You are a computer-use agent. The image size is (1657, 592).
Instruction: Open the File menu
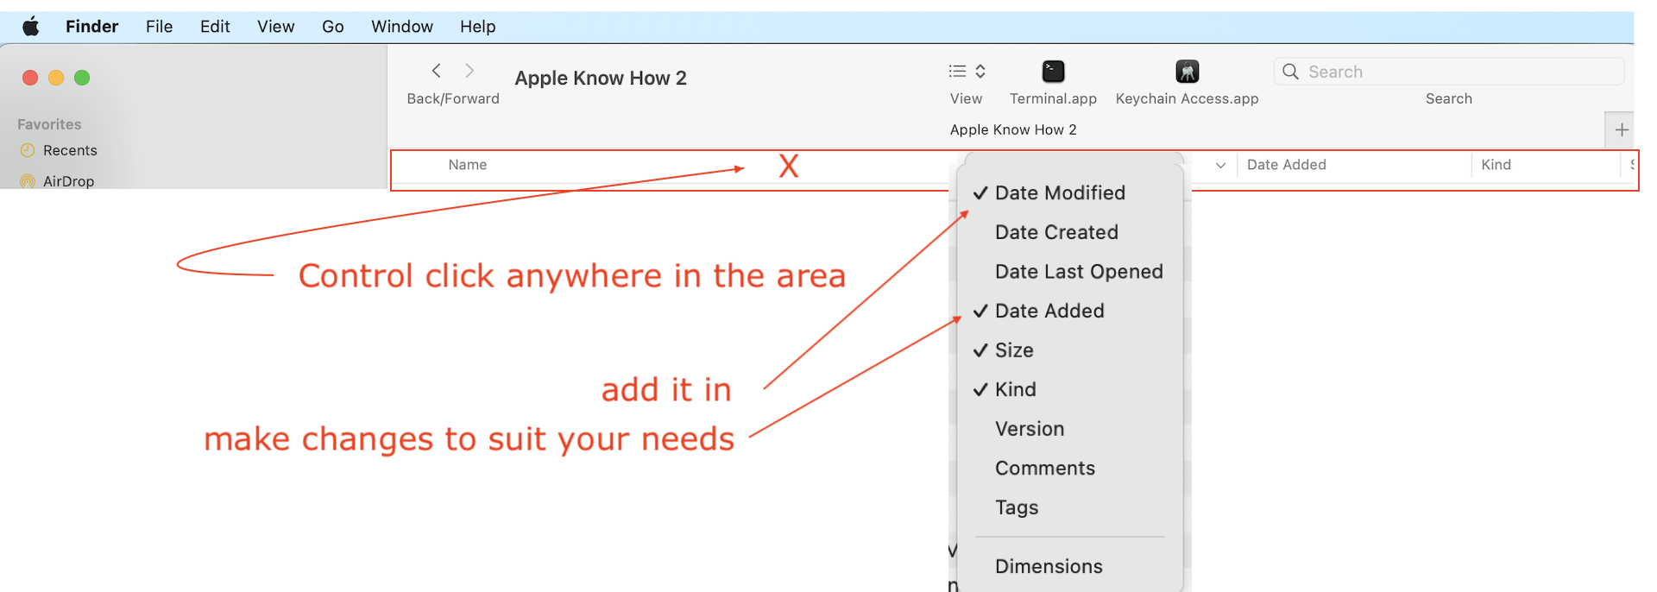click(159, 27)
